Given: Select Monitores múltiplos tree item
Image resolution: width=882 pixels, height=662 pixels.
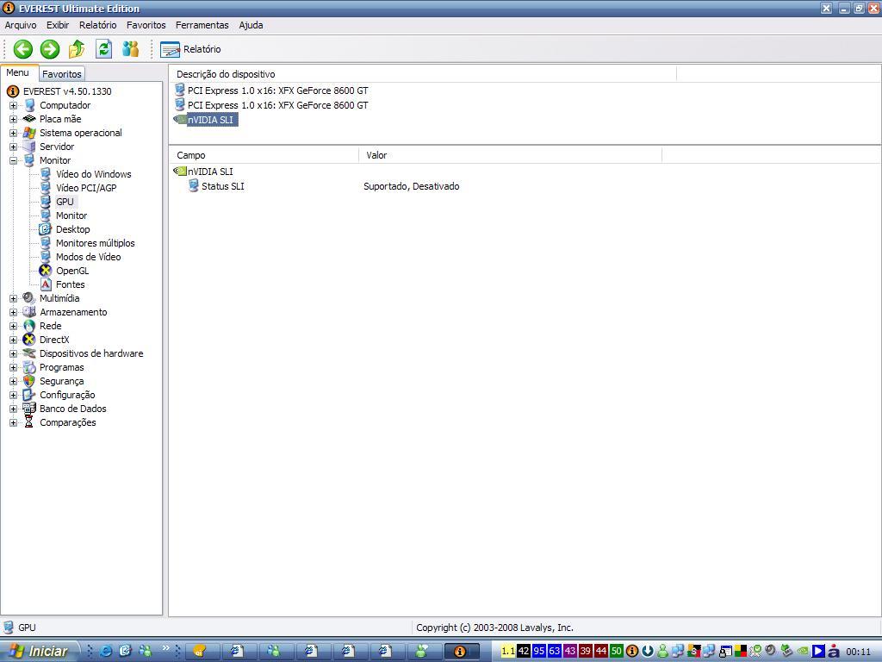Looking at the screenshot, I should click(95, 243).
